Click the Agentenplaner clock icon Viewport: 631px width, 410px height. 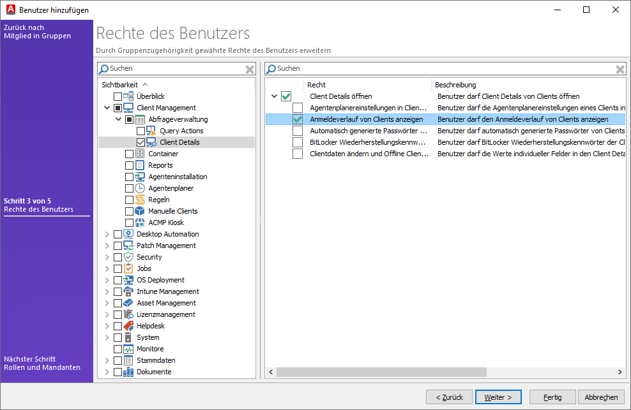coord(140,188)
